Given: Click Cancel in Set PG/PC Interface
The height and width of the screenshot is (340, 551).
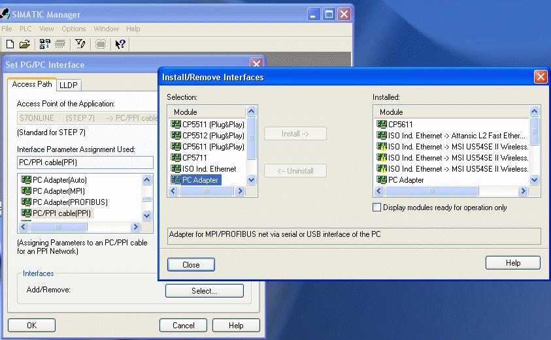Looking at the screenshot, I should point(183,325).
